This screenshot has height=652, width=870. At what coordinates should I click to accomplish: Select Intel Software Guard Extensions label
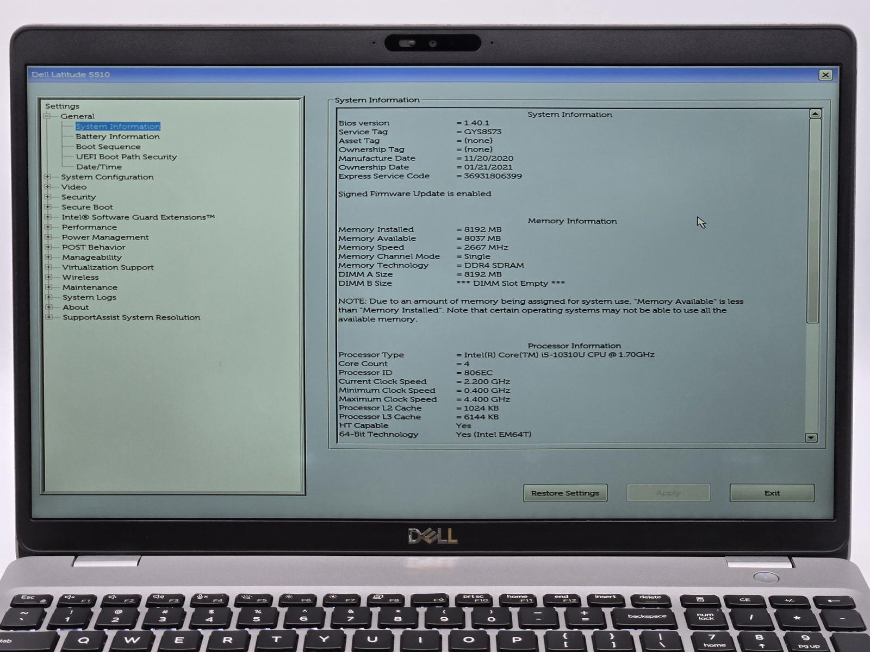pos(138,217)
